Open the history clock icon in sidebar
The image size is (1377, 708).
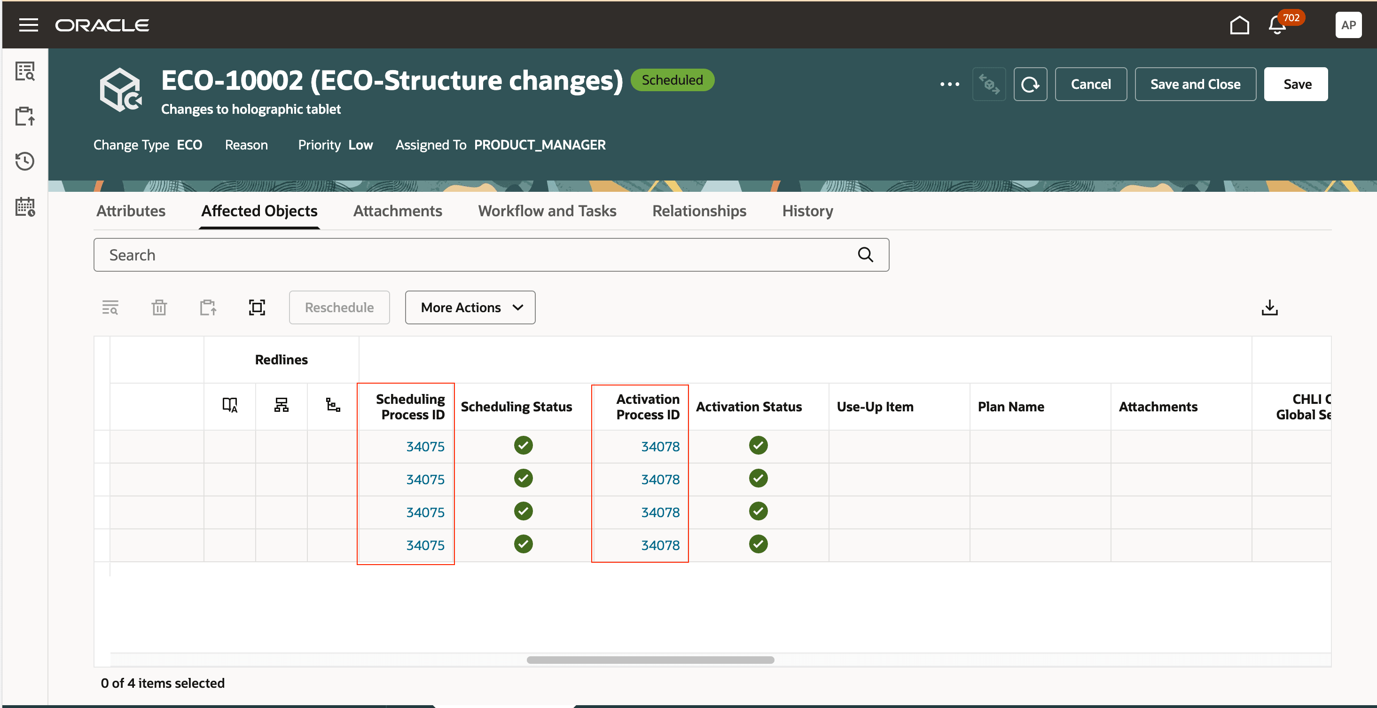click(25, 161)
